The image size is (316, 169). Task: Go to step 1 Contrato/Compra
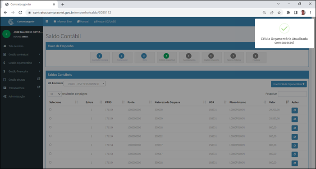(x=100, y=57)
